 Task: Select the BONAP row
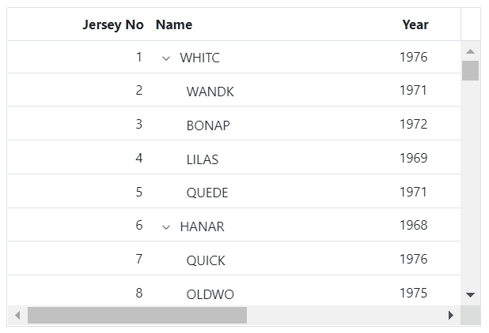point(208,125)
